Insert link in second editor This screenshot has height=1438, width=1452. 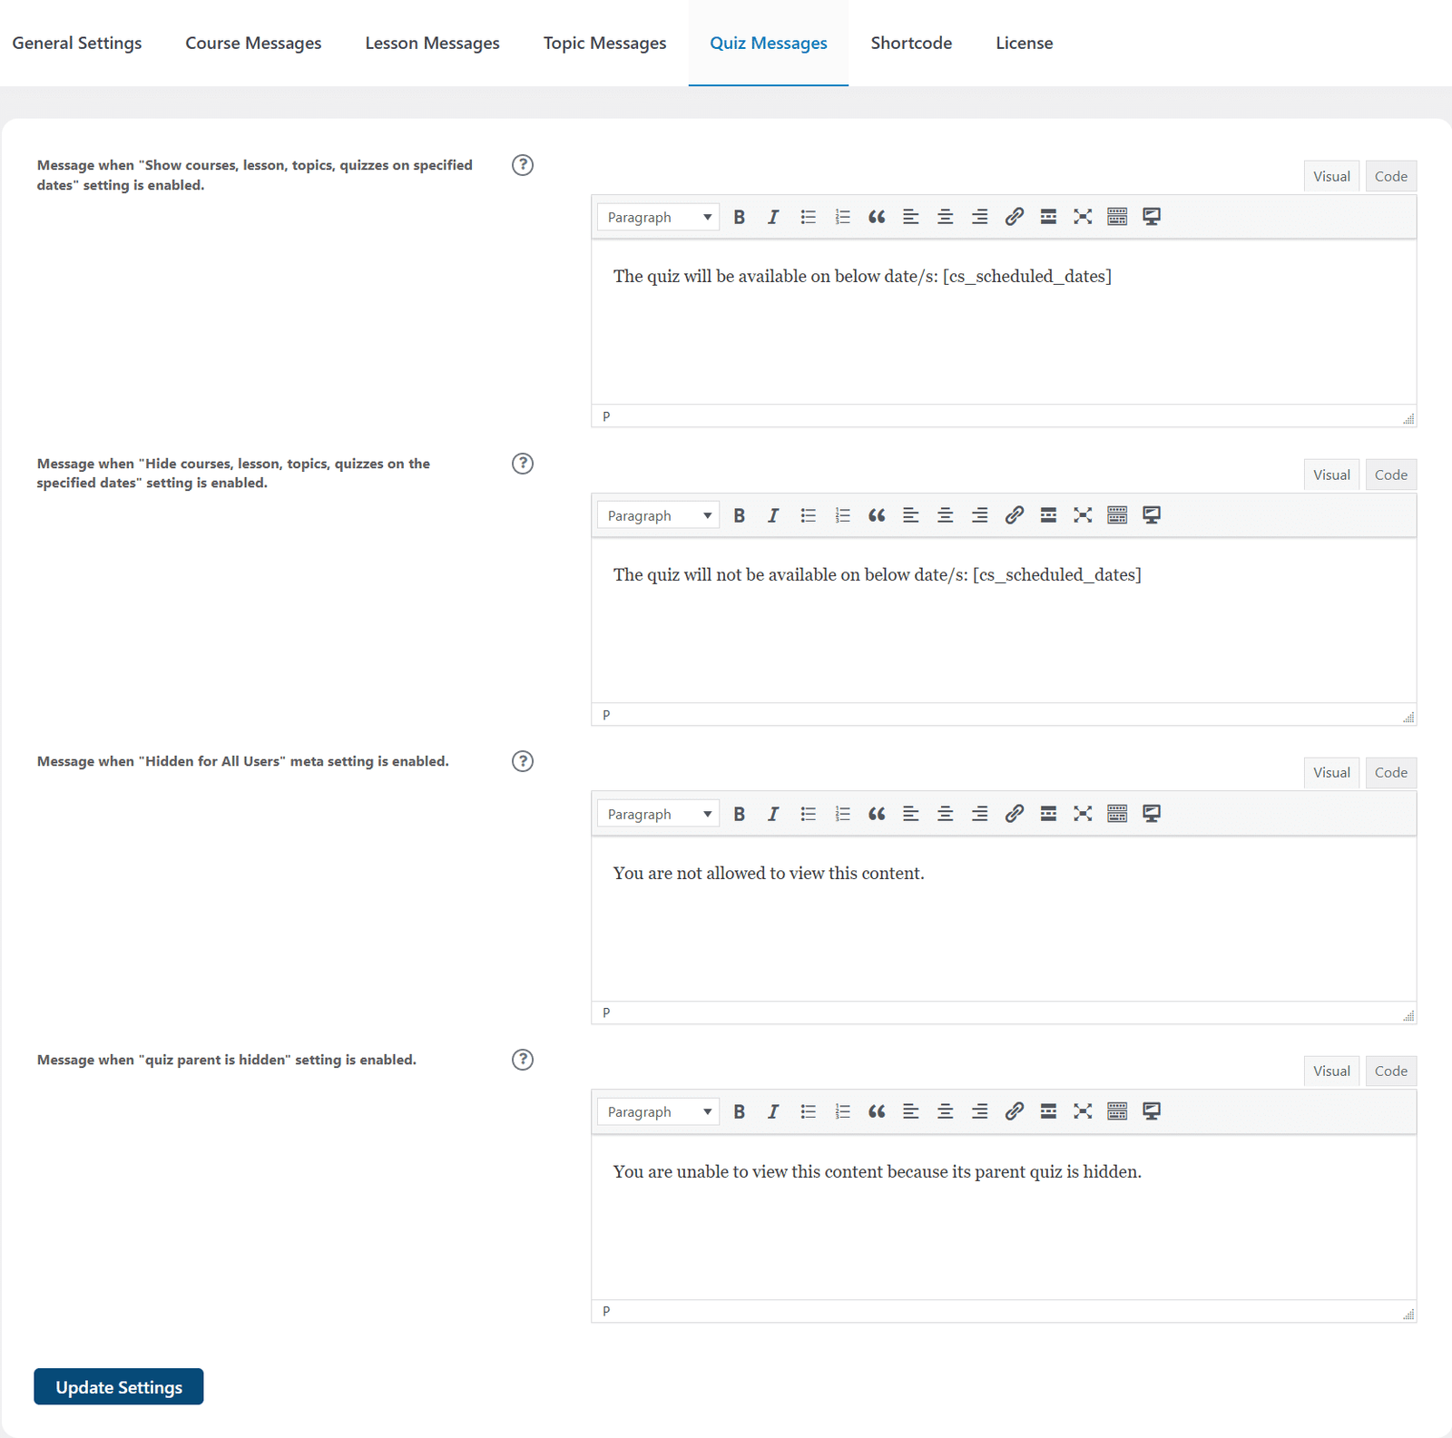tap(1015, 515)
